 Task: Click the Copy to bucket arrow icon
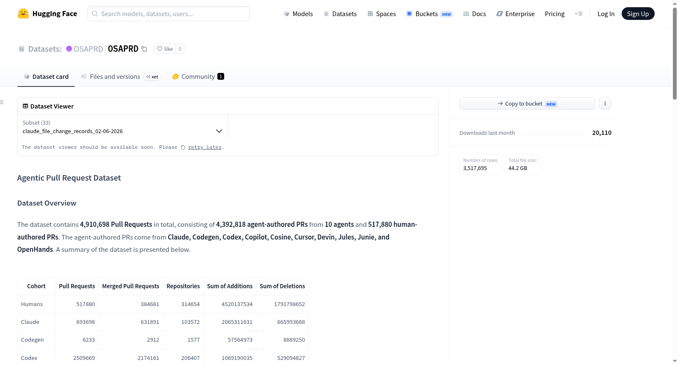click(500, 103)
